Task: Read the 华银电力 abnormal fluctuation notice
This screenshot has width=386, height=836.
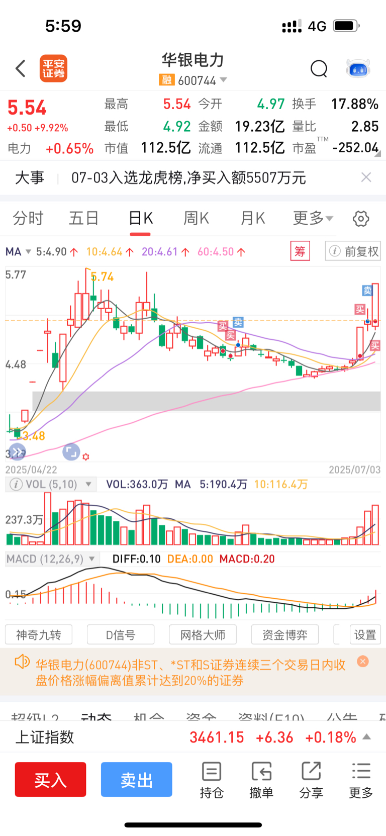Action: (x=190, y=673)
